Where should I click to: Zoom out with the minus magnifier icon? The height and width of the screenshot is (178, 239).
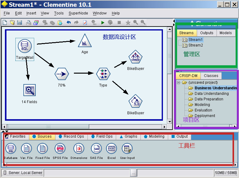(143, 22)
